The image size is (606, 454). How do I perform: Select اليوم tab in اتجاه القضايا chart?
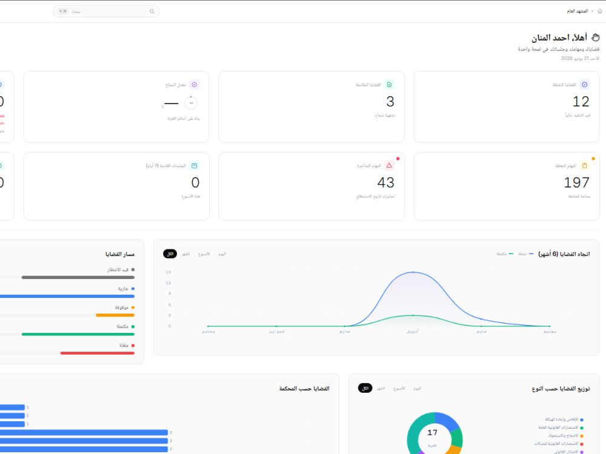[x=222, y=254]
